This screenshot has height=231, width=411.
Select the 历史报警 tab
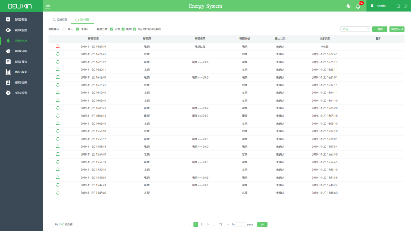coord(82,19)
